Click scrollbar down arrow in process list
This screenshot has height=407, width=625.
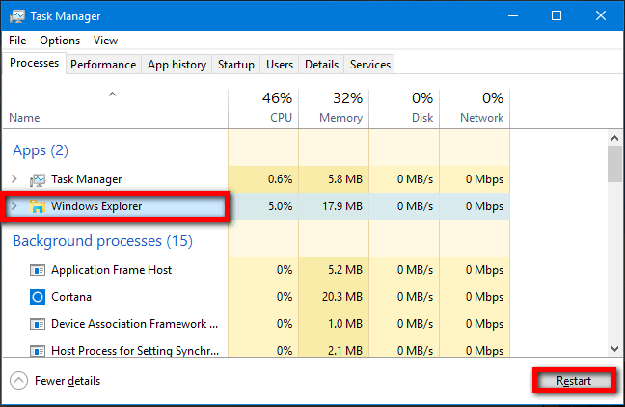click(615, 349)
